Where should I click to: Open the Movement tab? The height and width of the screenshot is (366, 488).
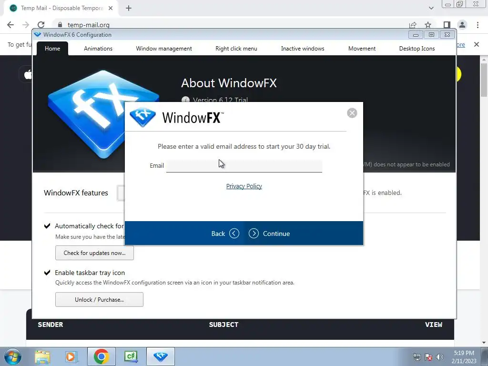click(362, 49)
